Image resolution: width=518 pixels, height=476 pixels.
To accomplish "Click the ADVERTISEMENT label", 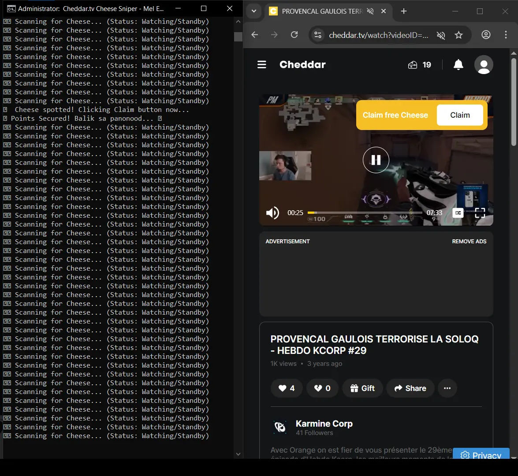I will point(287,242).
